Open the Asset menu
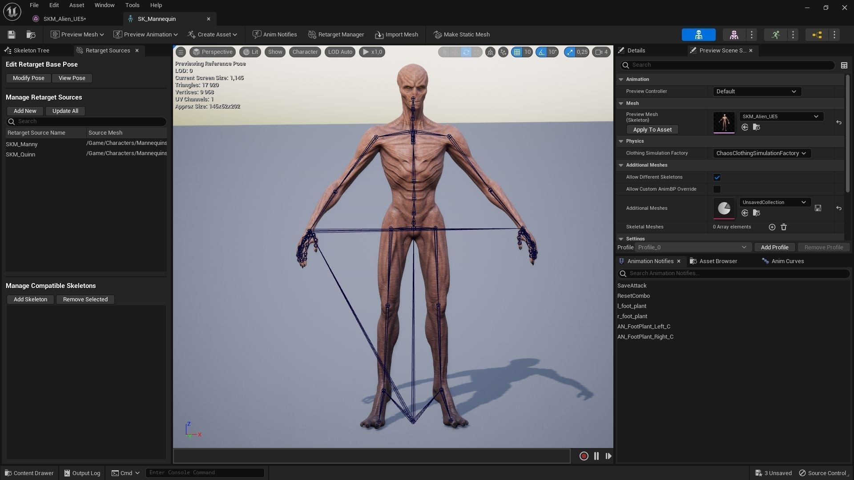 77,5
